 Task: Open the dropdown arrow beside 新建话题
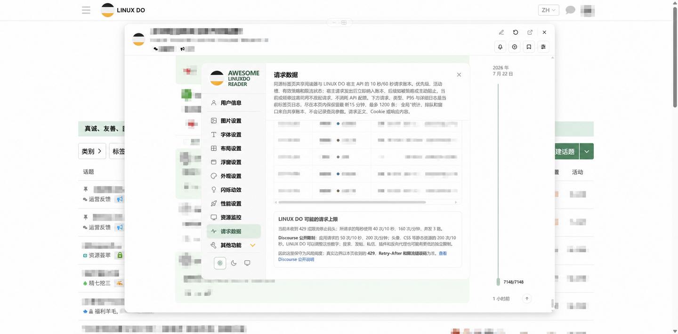click(587, 151)
